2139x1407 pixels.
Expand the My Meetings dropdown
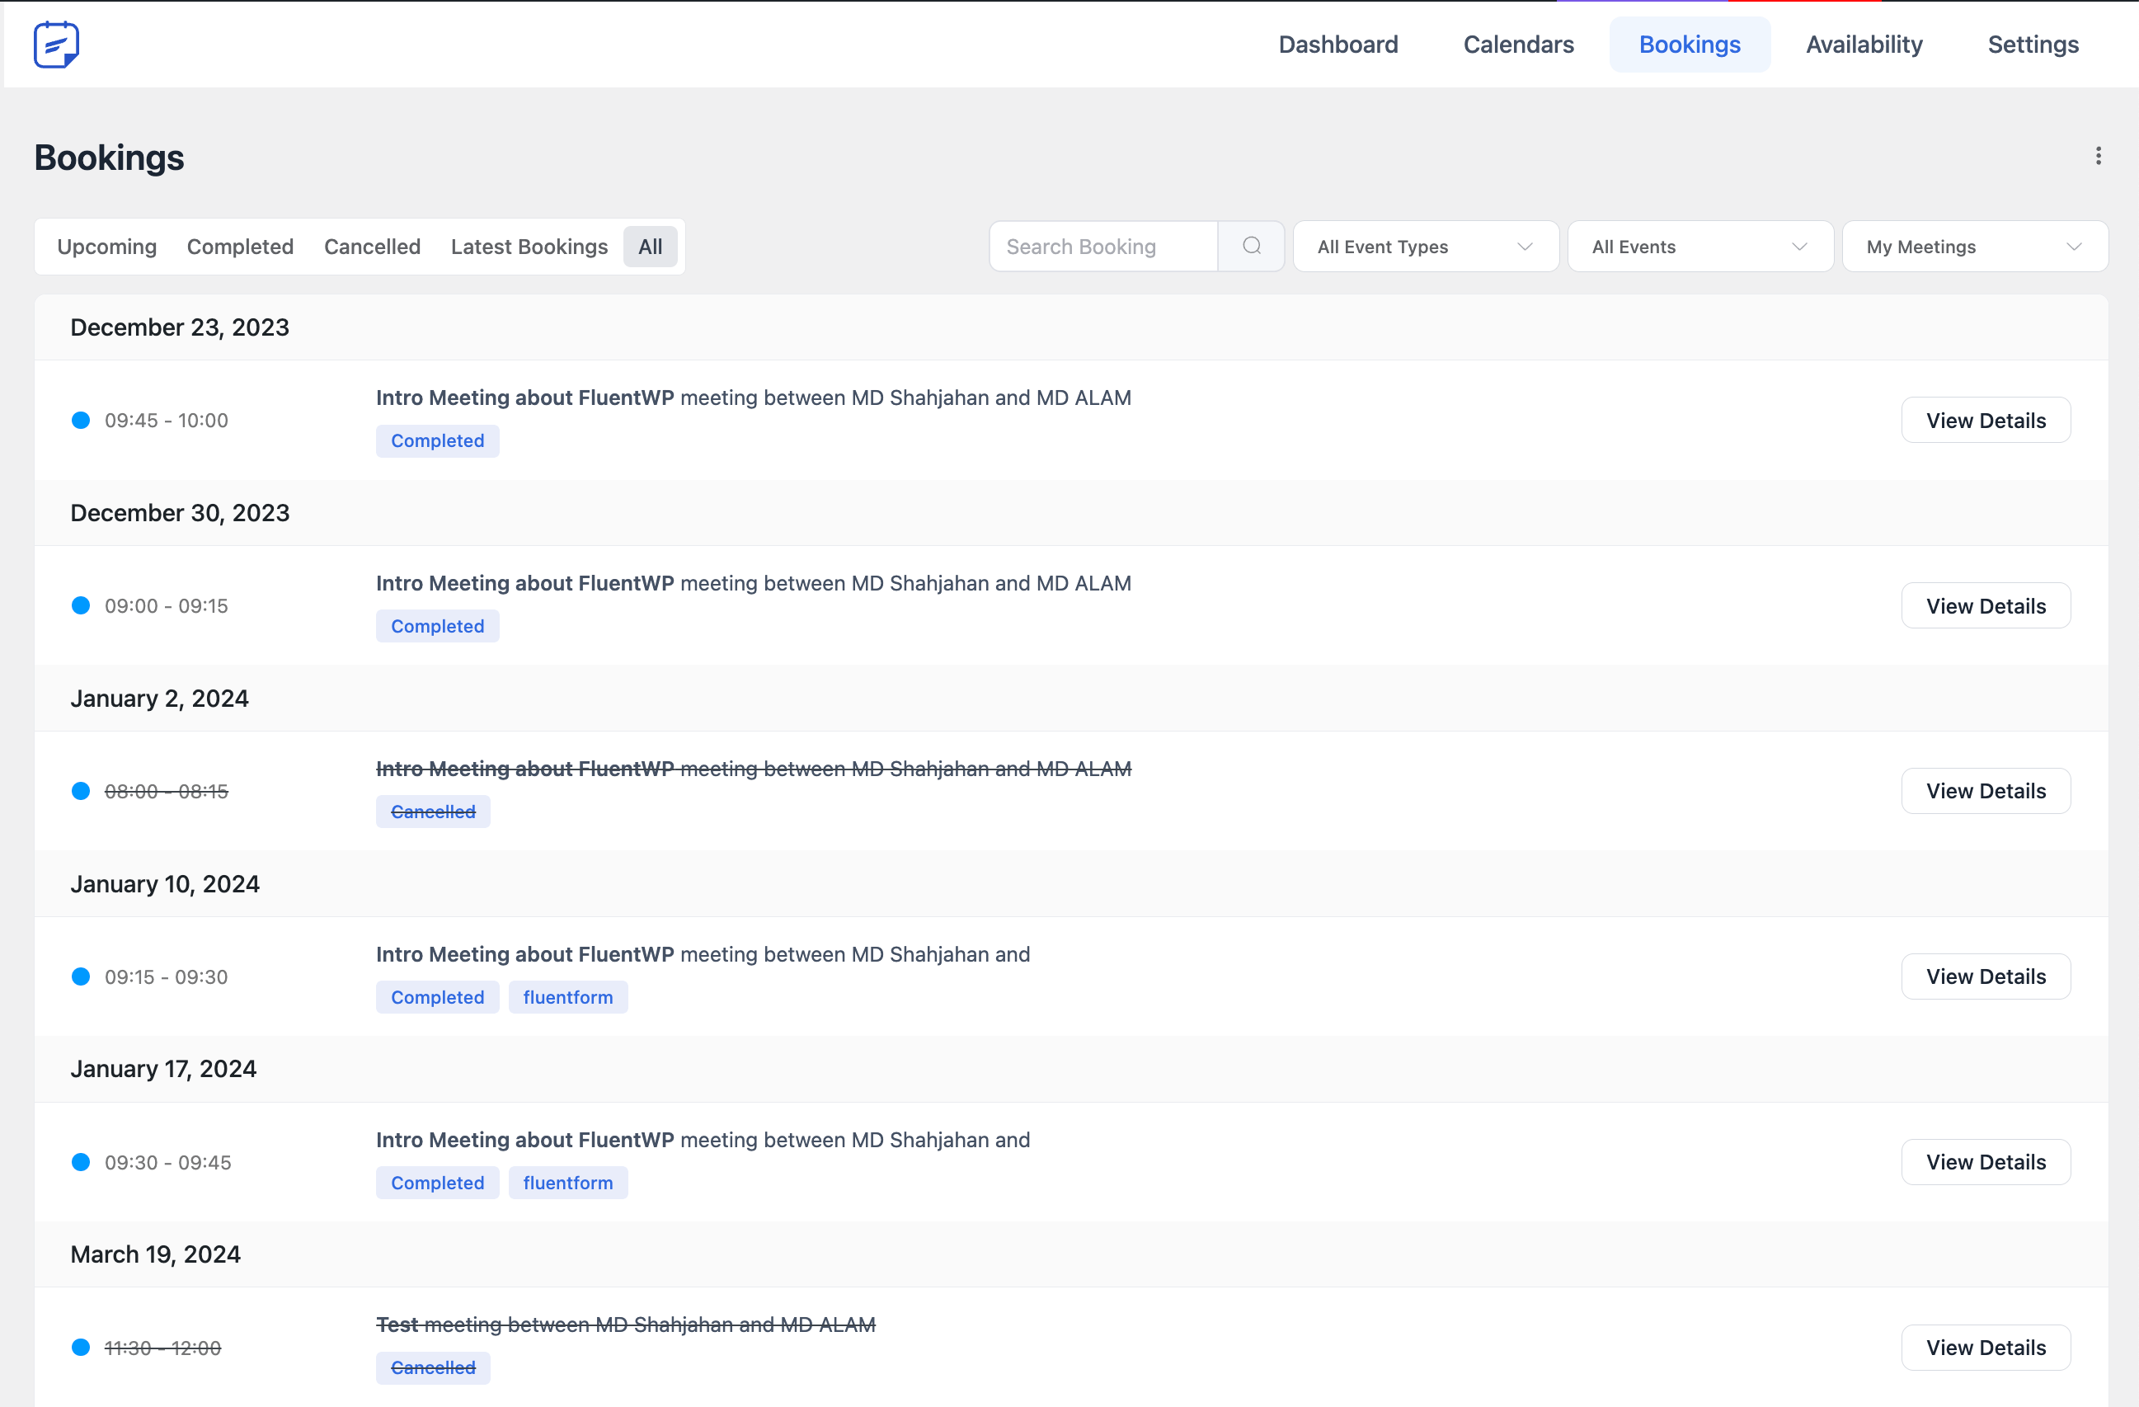click(1971, 245)
